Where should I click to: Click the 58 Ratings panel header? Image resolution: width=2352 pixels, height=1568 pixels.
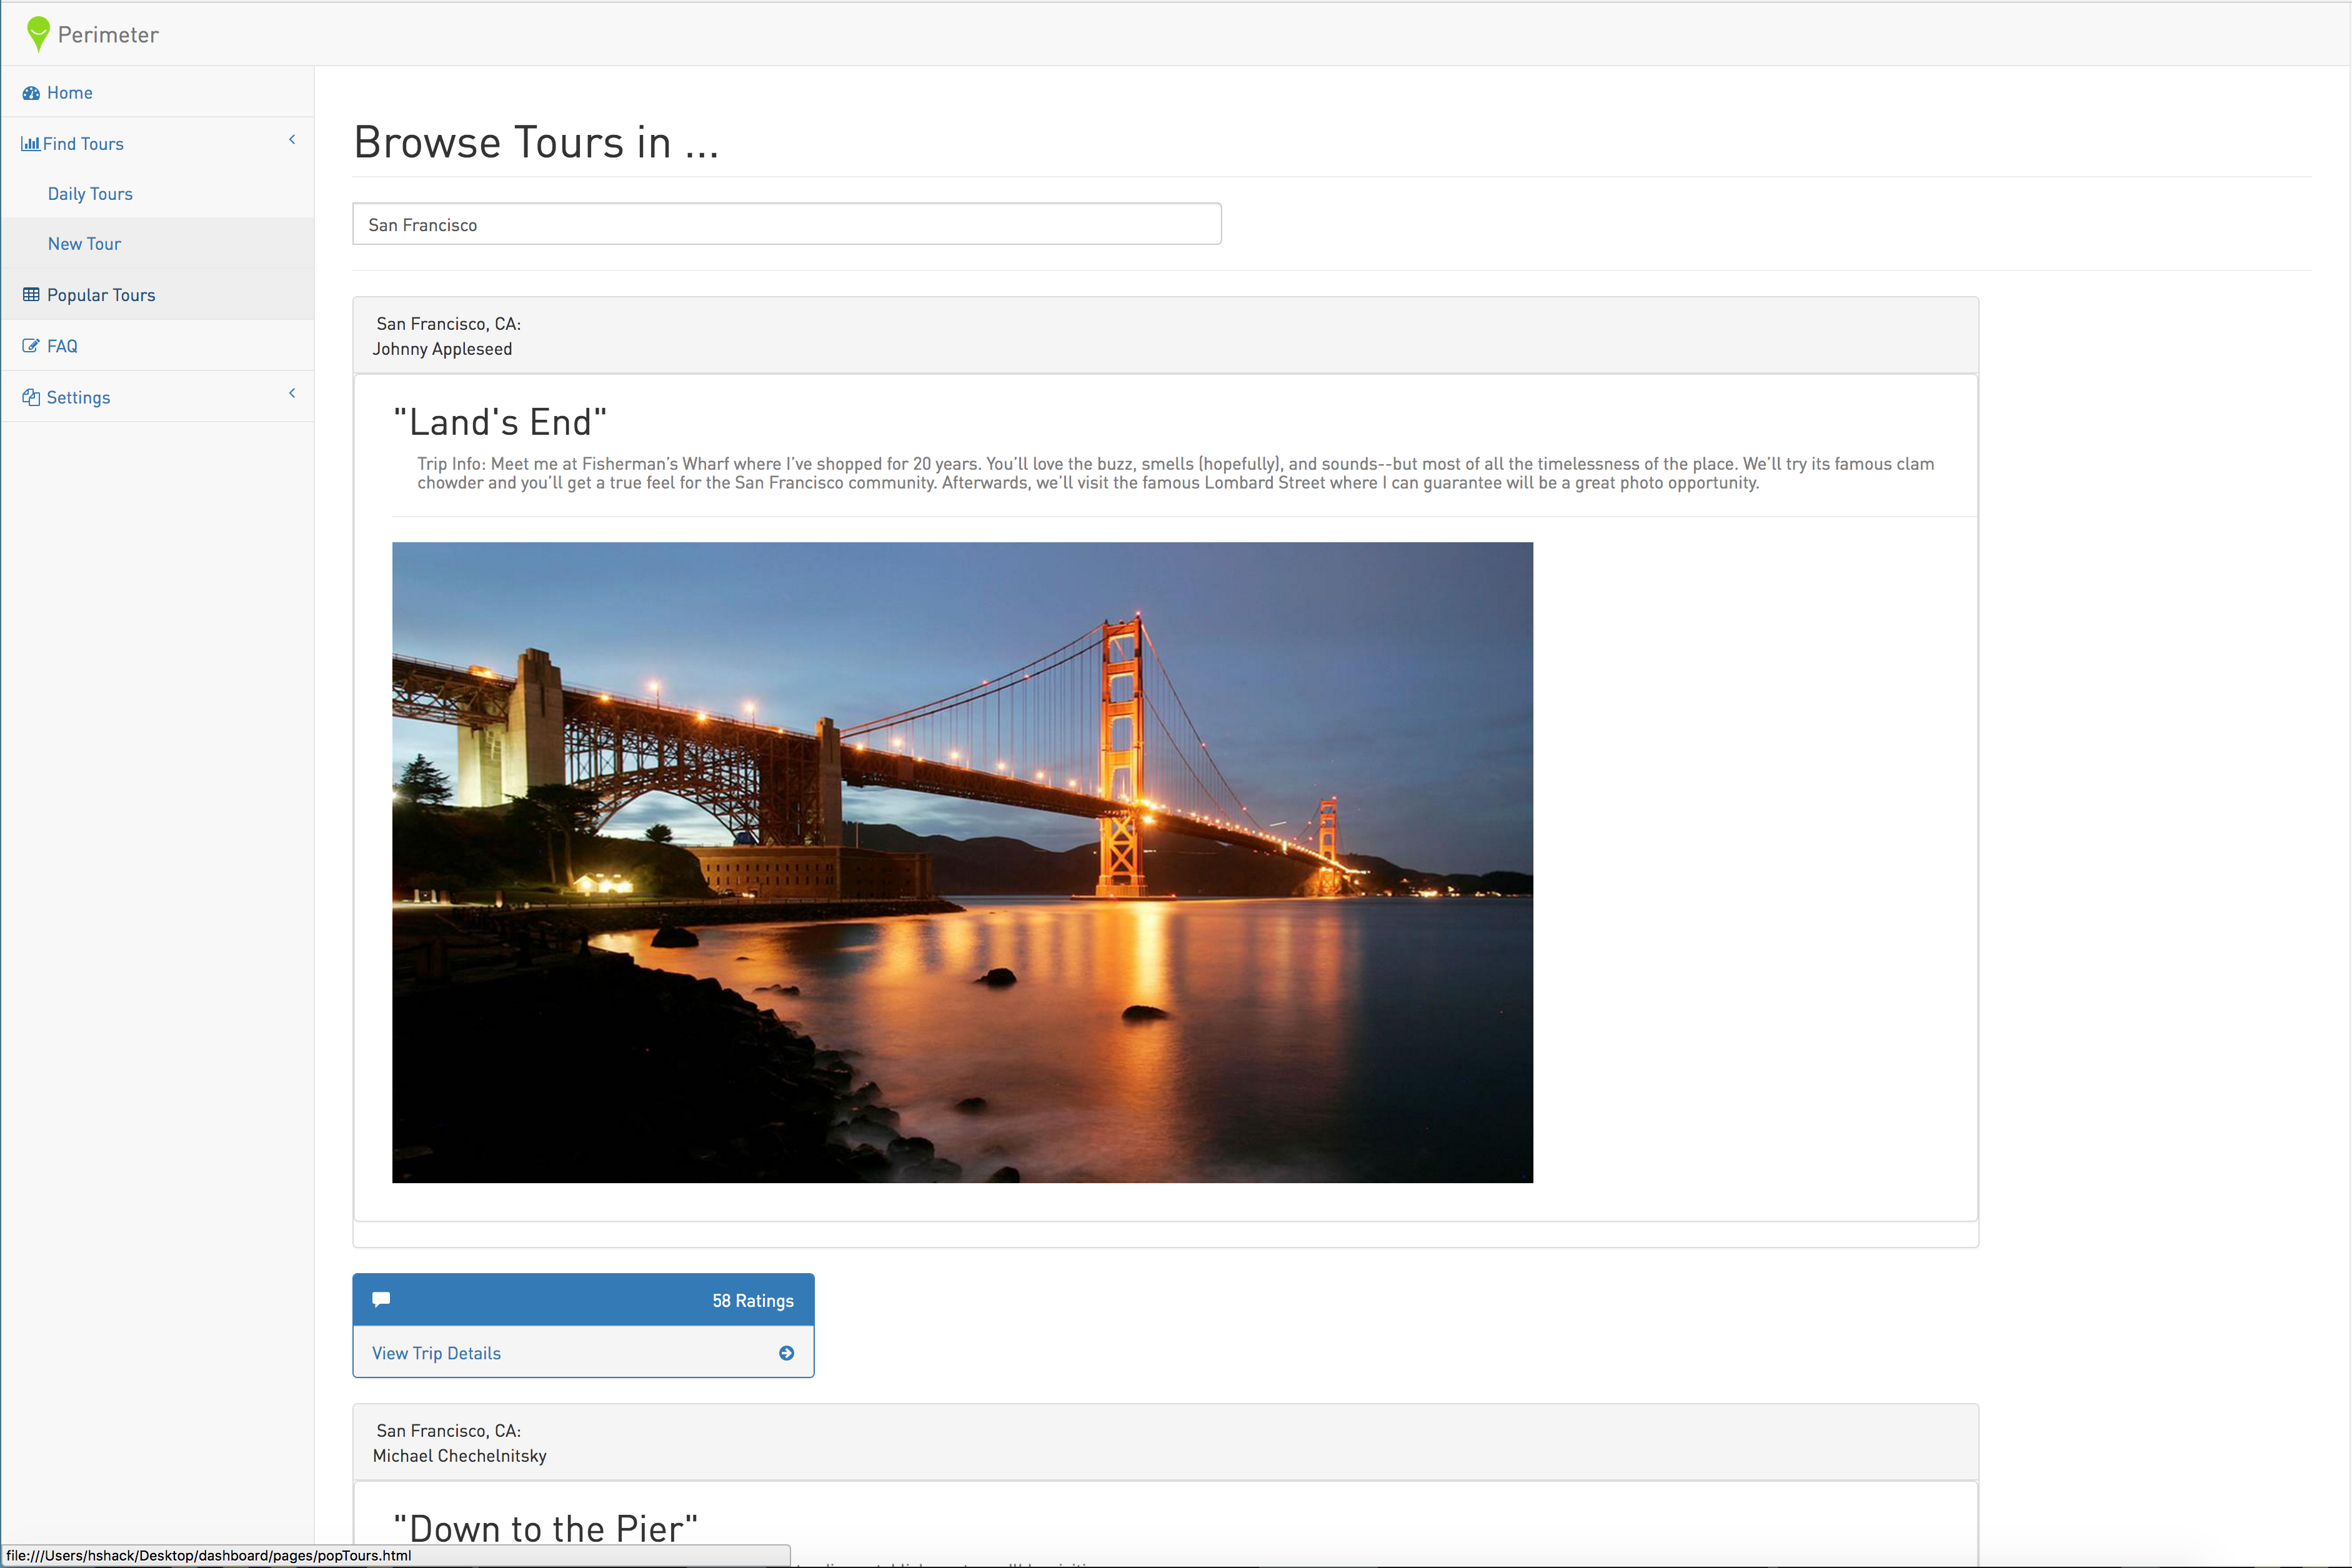583,1300
